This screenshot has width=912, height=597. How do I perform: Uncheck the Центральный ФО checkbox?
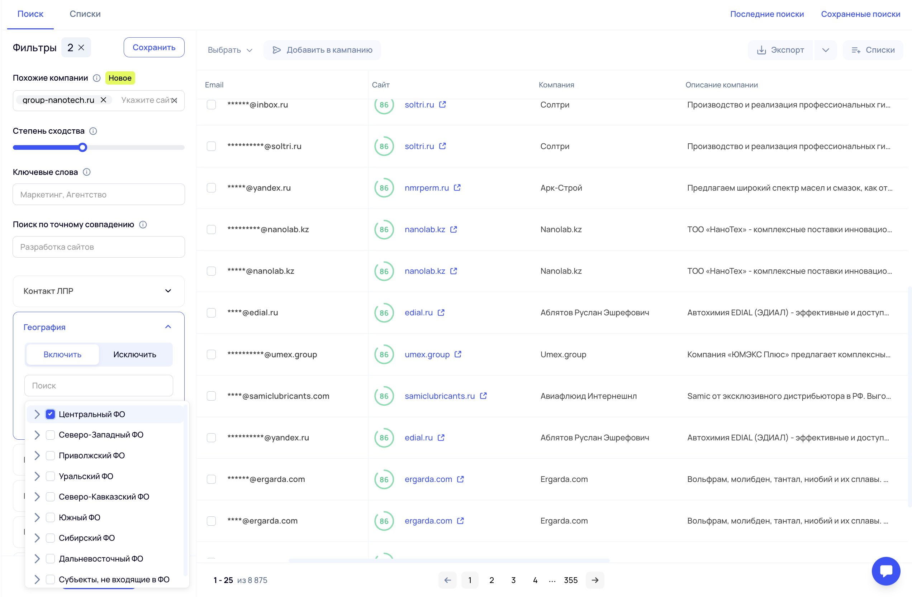coord(50,414)
